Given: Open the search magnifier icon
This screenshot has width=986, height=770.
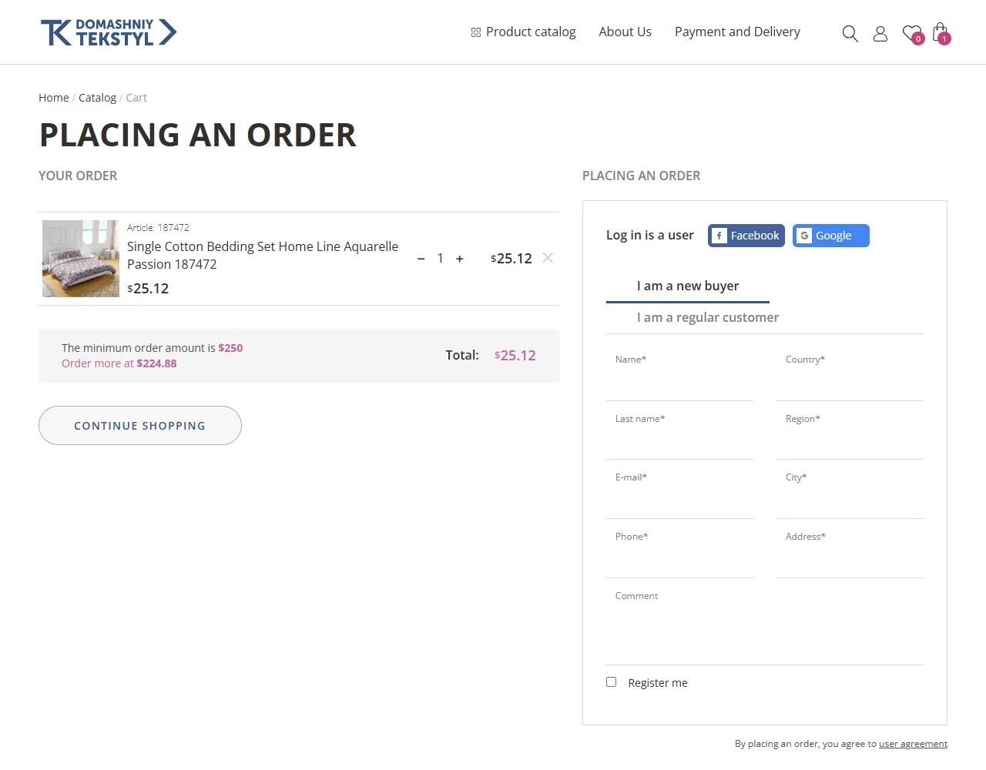Looking at the screenshot, I should tap(850, 33).
